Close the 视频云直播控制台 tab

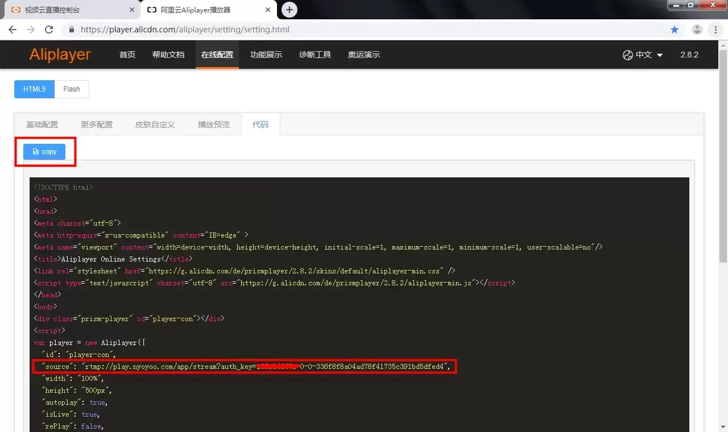132,10
